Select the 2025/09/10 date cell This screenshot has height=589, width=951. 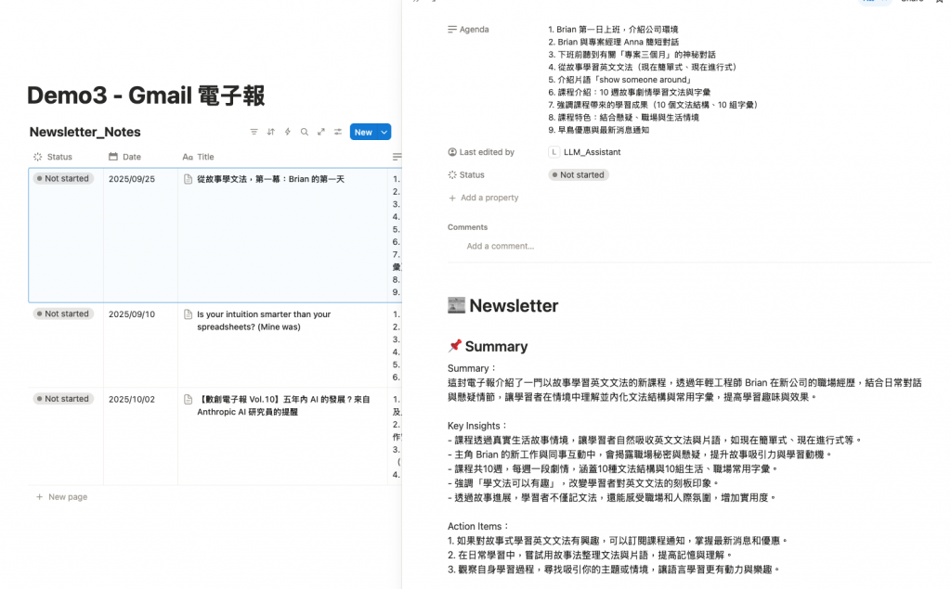pyautogui.click(x=132, y=314)
